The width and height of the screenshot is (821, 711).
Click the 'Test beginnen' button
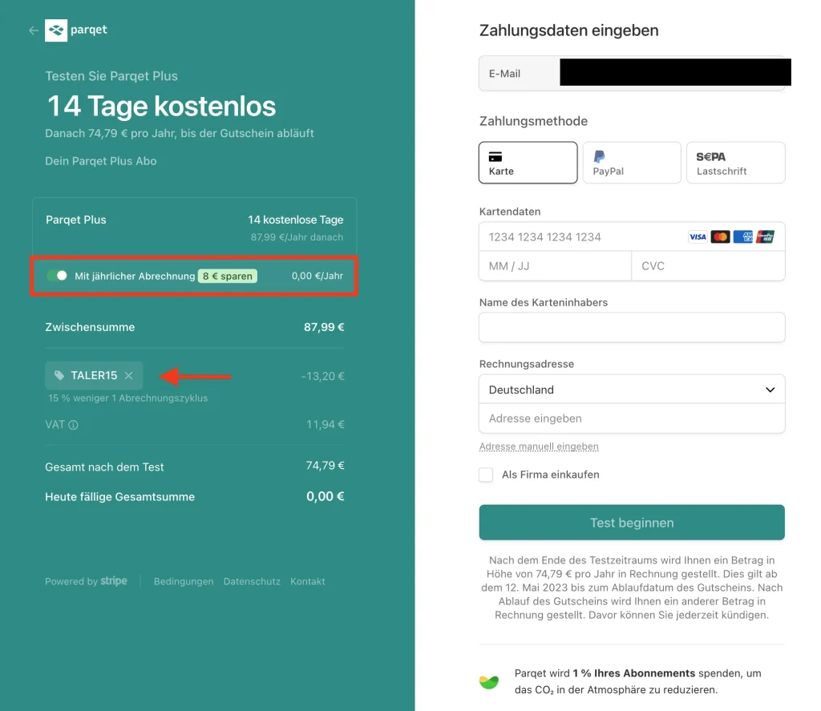[632, 523]
